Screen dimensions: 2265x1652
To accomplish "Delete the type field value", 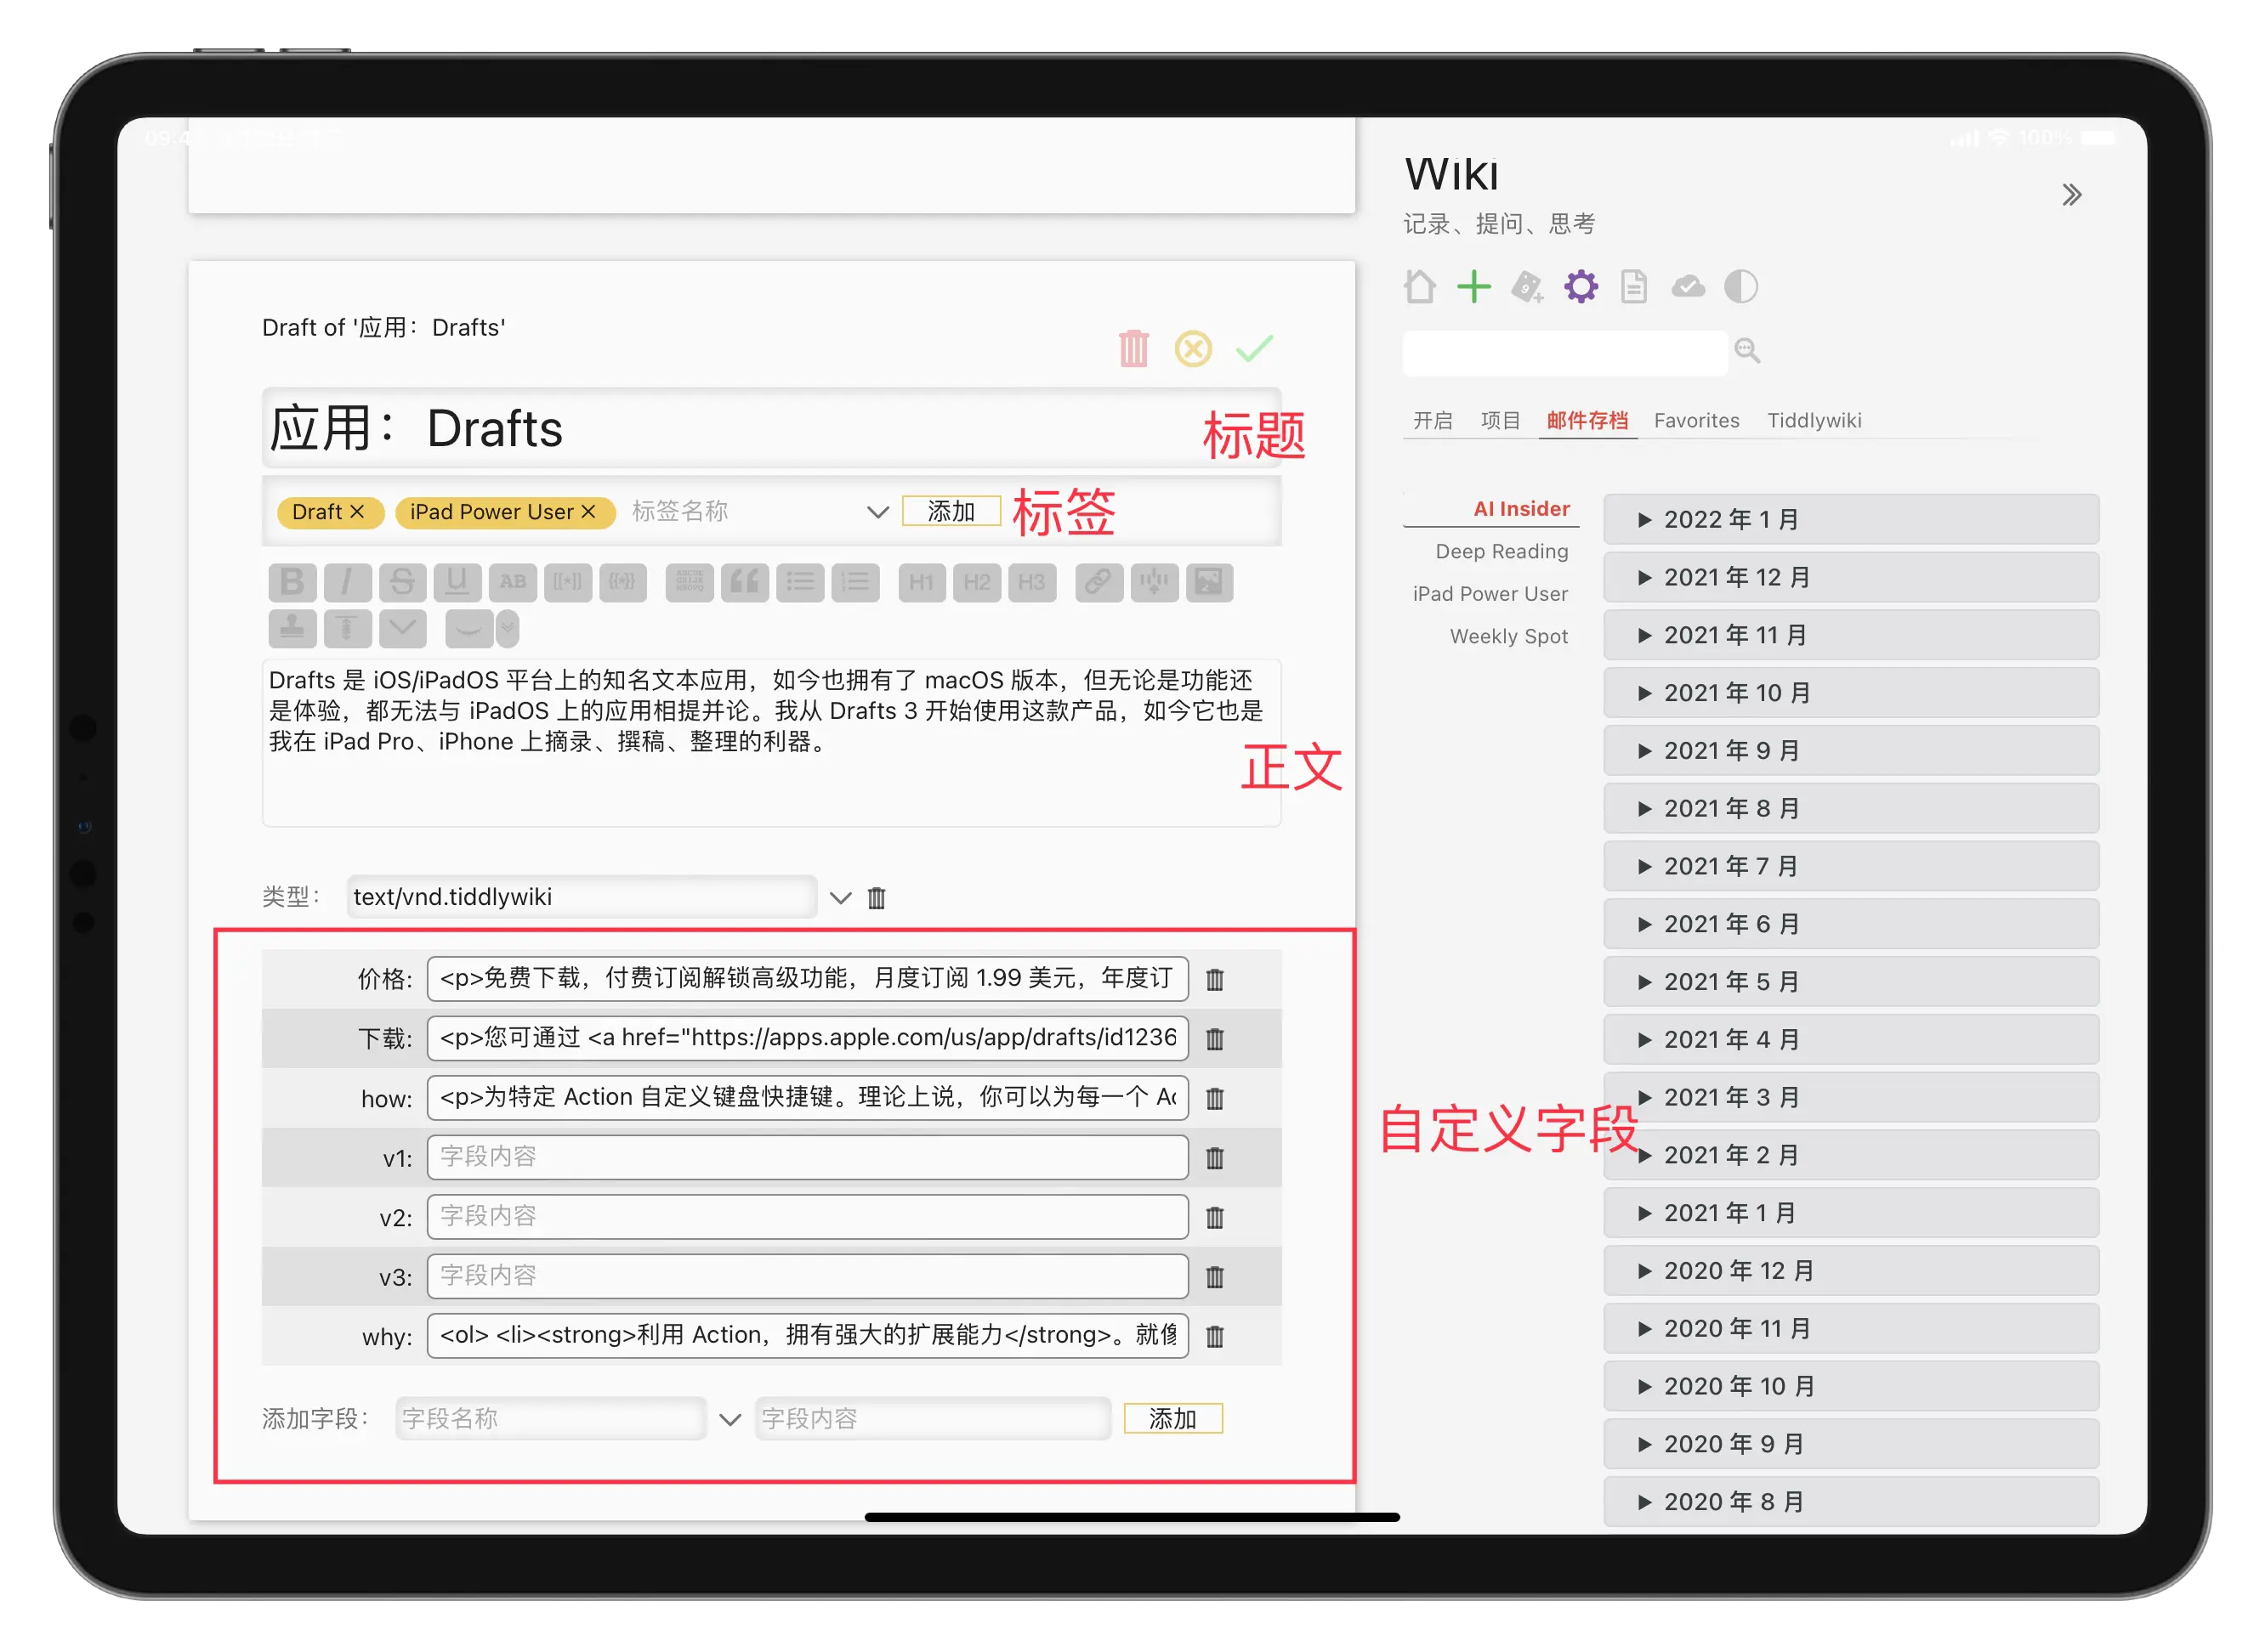I will click(877, 897).
